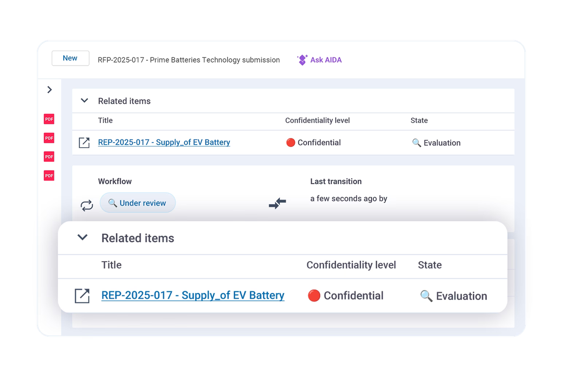The height and width of the screenshot is (372, 583).
Task: Click the red Confidential indicator in enlarged panel
Action: click(314, 295)
